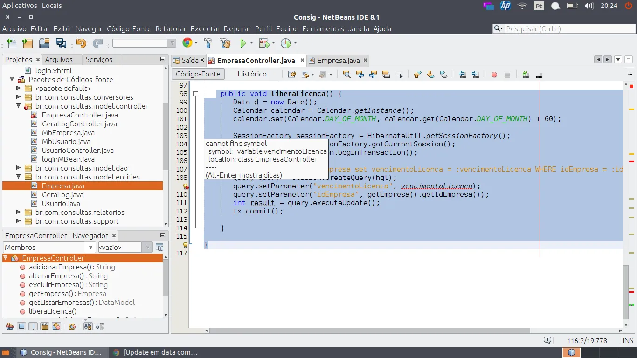637x358 pixels.
Task: Toggle sort by name in Navigator
Action: pyautogui.click(x=88, y=326)
